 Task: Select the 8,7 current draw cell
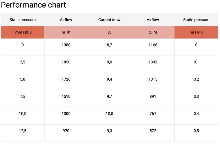point(109,45)
